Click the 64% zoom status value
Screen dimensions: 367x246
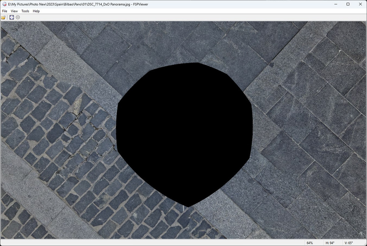(x=310, y=243)
